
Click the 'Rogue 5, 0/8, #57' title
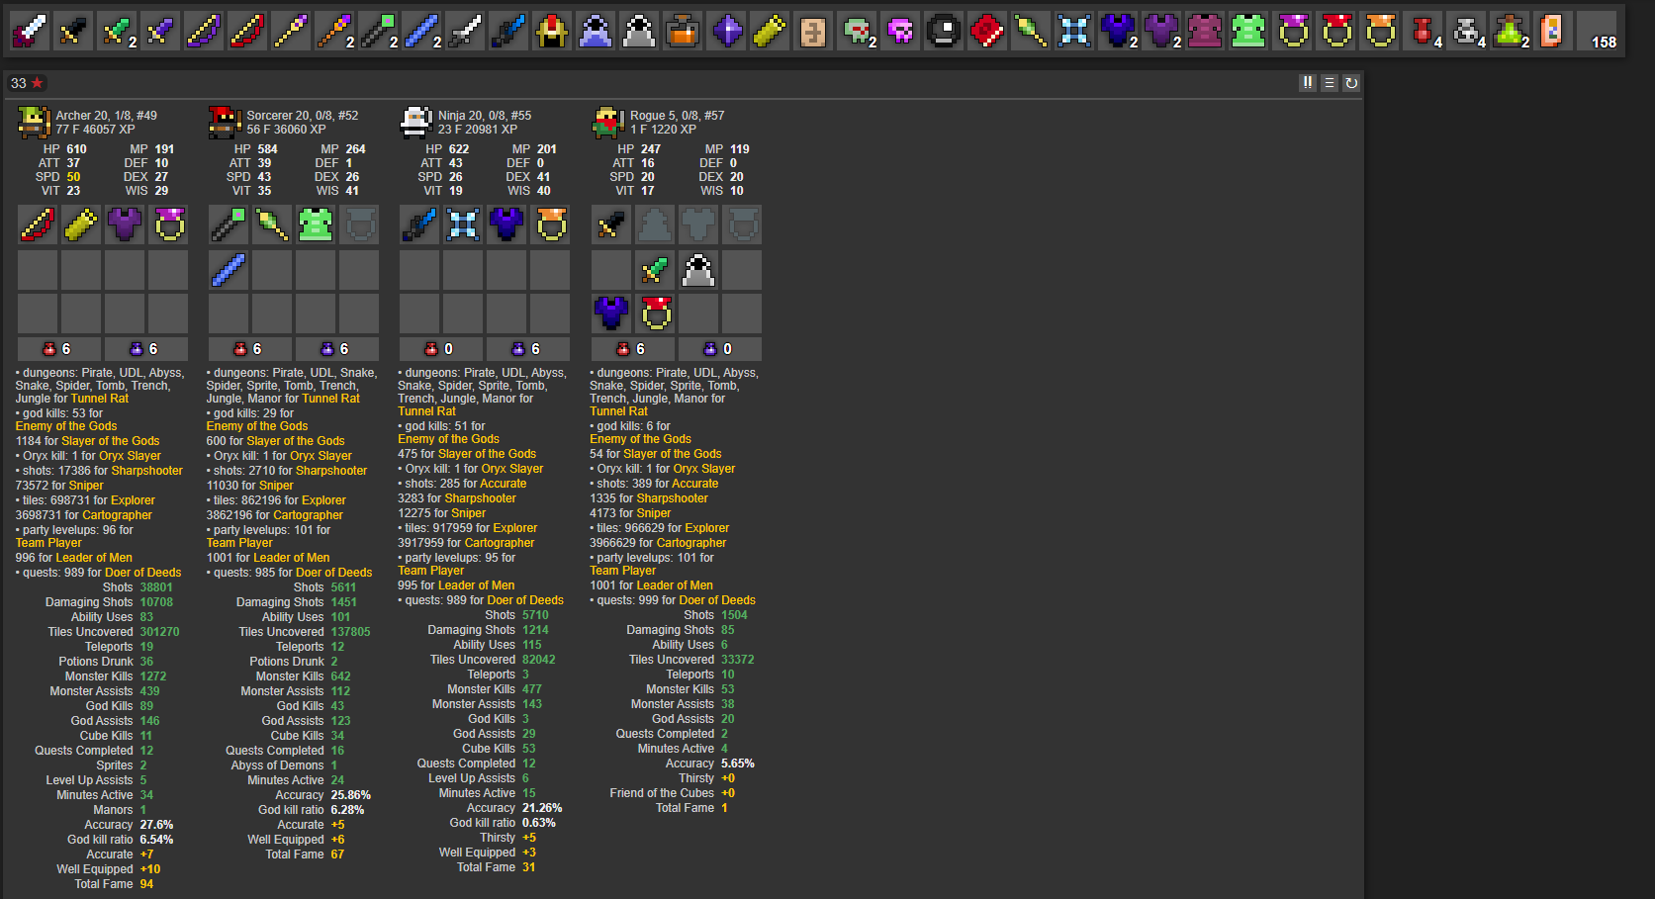(678, 116)
